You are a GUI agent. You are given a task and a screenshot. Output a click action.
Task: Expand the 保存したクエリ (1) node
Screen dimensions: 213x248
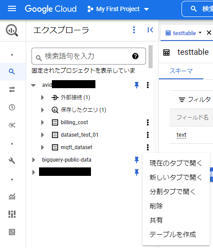point(43,110)
